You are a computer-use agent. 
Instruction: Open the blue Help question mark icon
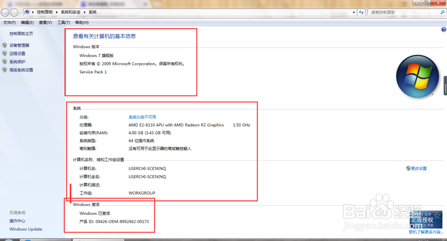pos(443,30)
